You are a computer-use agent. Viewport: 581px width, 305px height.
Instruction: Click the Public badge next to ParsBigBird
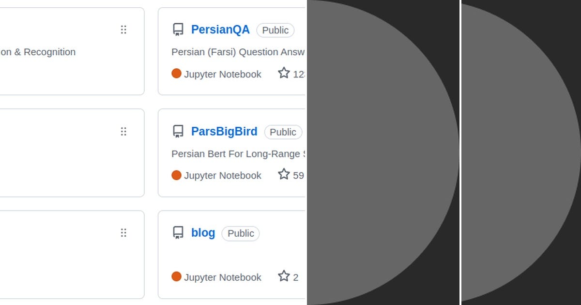[x=283, y=132]
